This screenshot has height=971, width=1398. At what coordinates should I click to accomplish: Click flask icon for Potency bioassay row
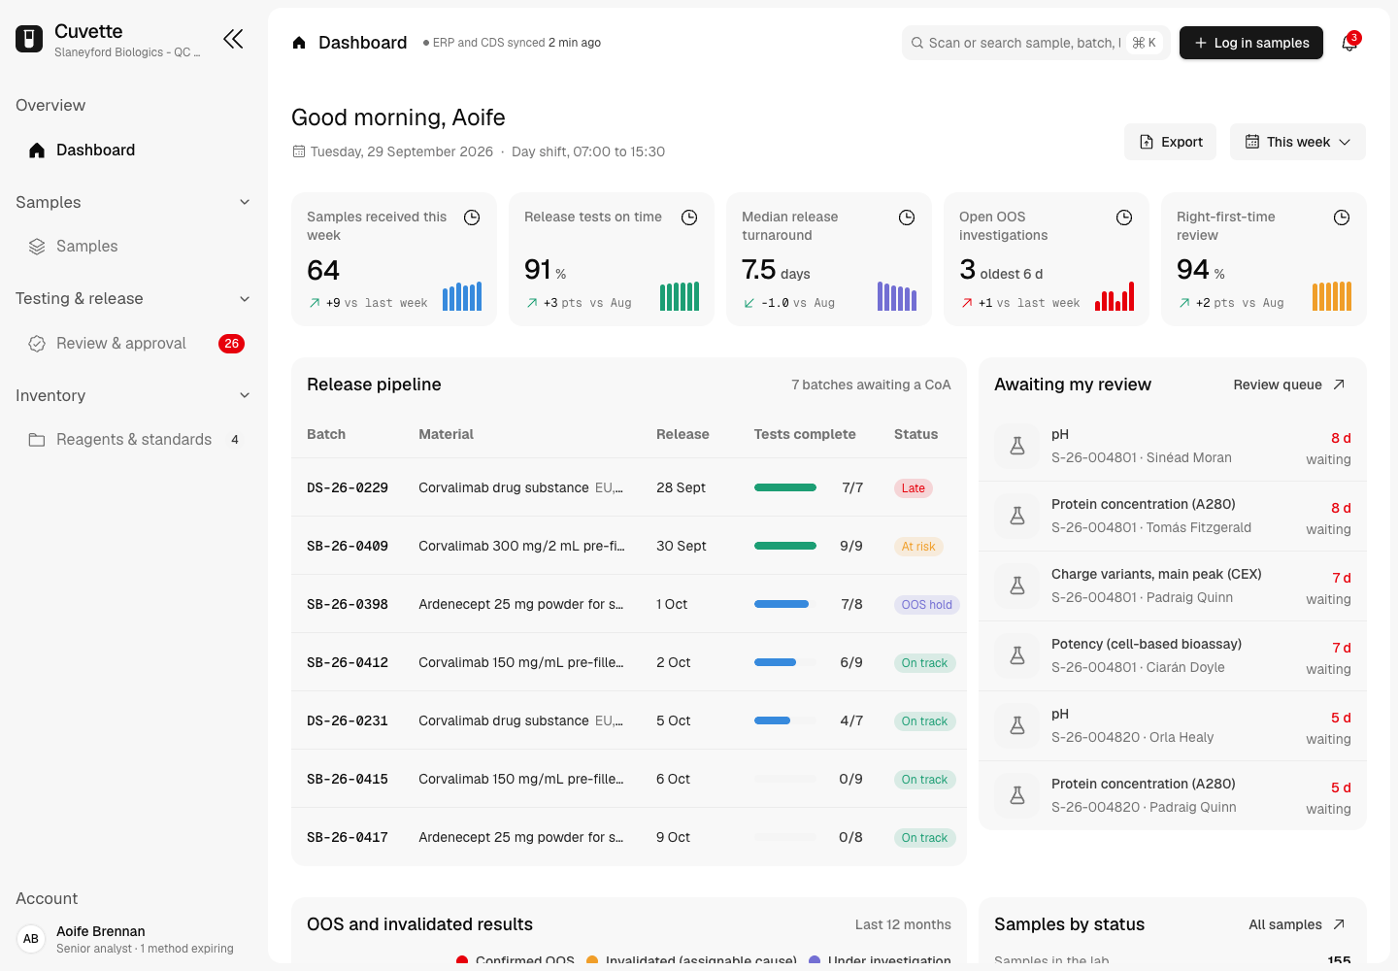click(x=1017, y=655)
